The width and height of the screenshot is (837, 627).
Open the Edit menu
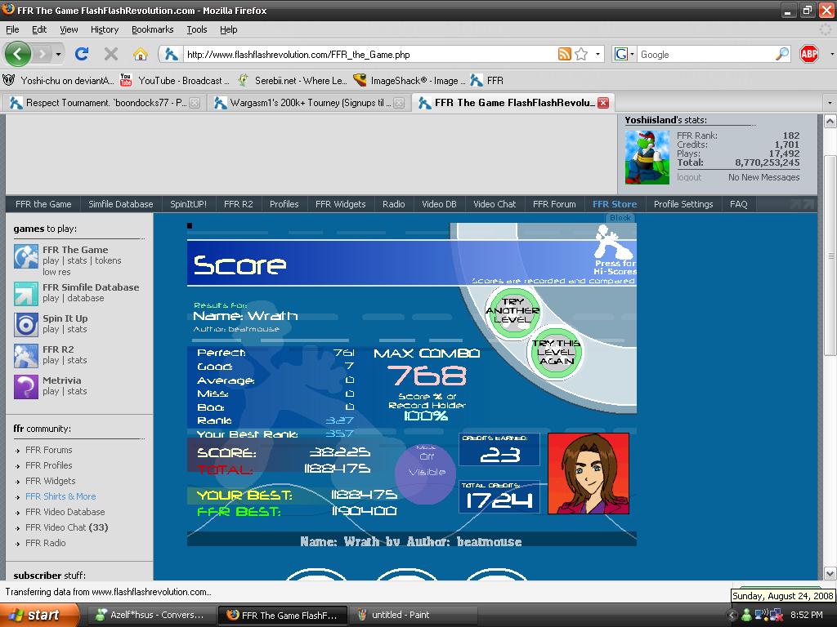(x=39, y=29)
